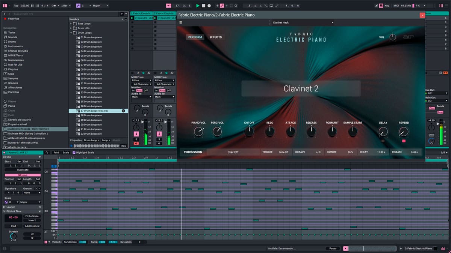
Task: Solo track 1 in the mixer
Action: click(136, 139)
